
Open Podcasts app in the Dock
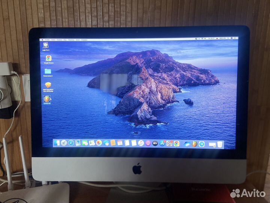148,144
